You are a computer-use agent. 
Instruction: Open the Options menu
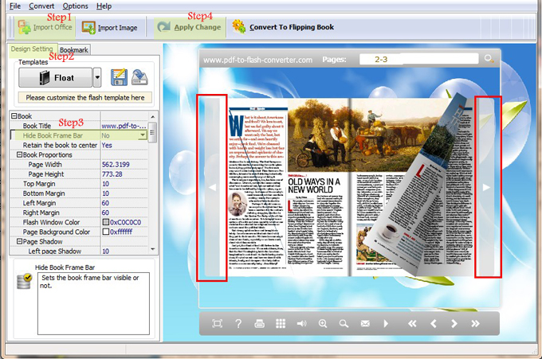[75, 6]
